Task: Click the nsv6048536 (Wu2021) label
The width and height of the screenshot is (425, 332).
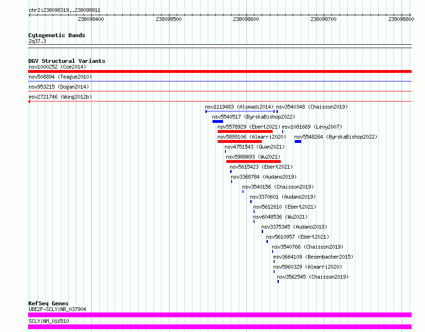Action: (x=280, y=217)
